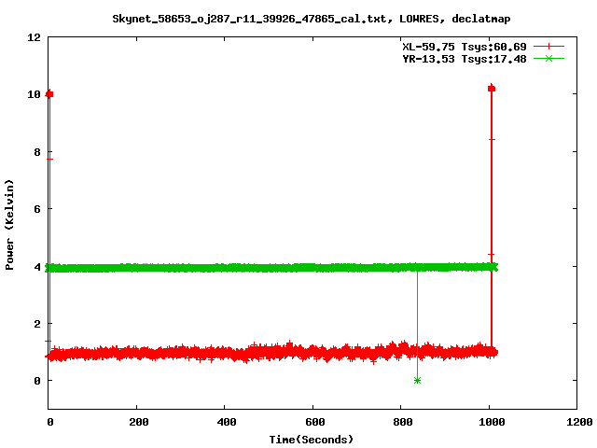Click the red square marker at time zero

click(49, 94)
